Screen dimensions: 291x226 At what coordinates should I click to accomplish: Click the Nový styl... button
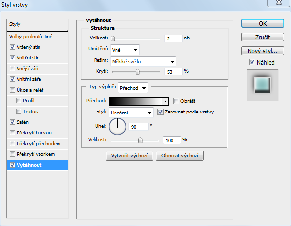coord(263,51)
